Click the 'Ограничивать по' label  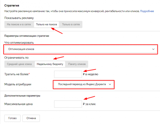click(17, 58)
